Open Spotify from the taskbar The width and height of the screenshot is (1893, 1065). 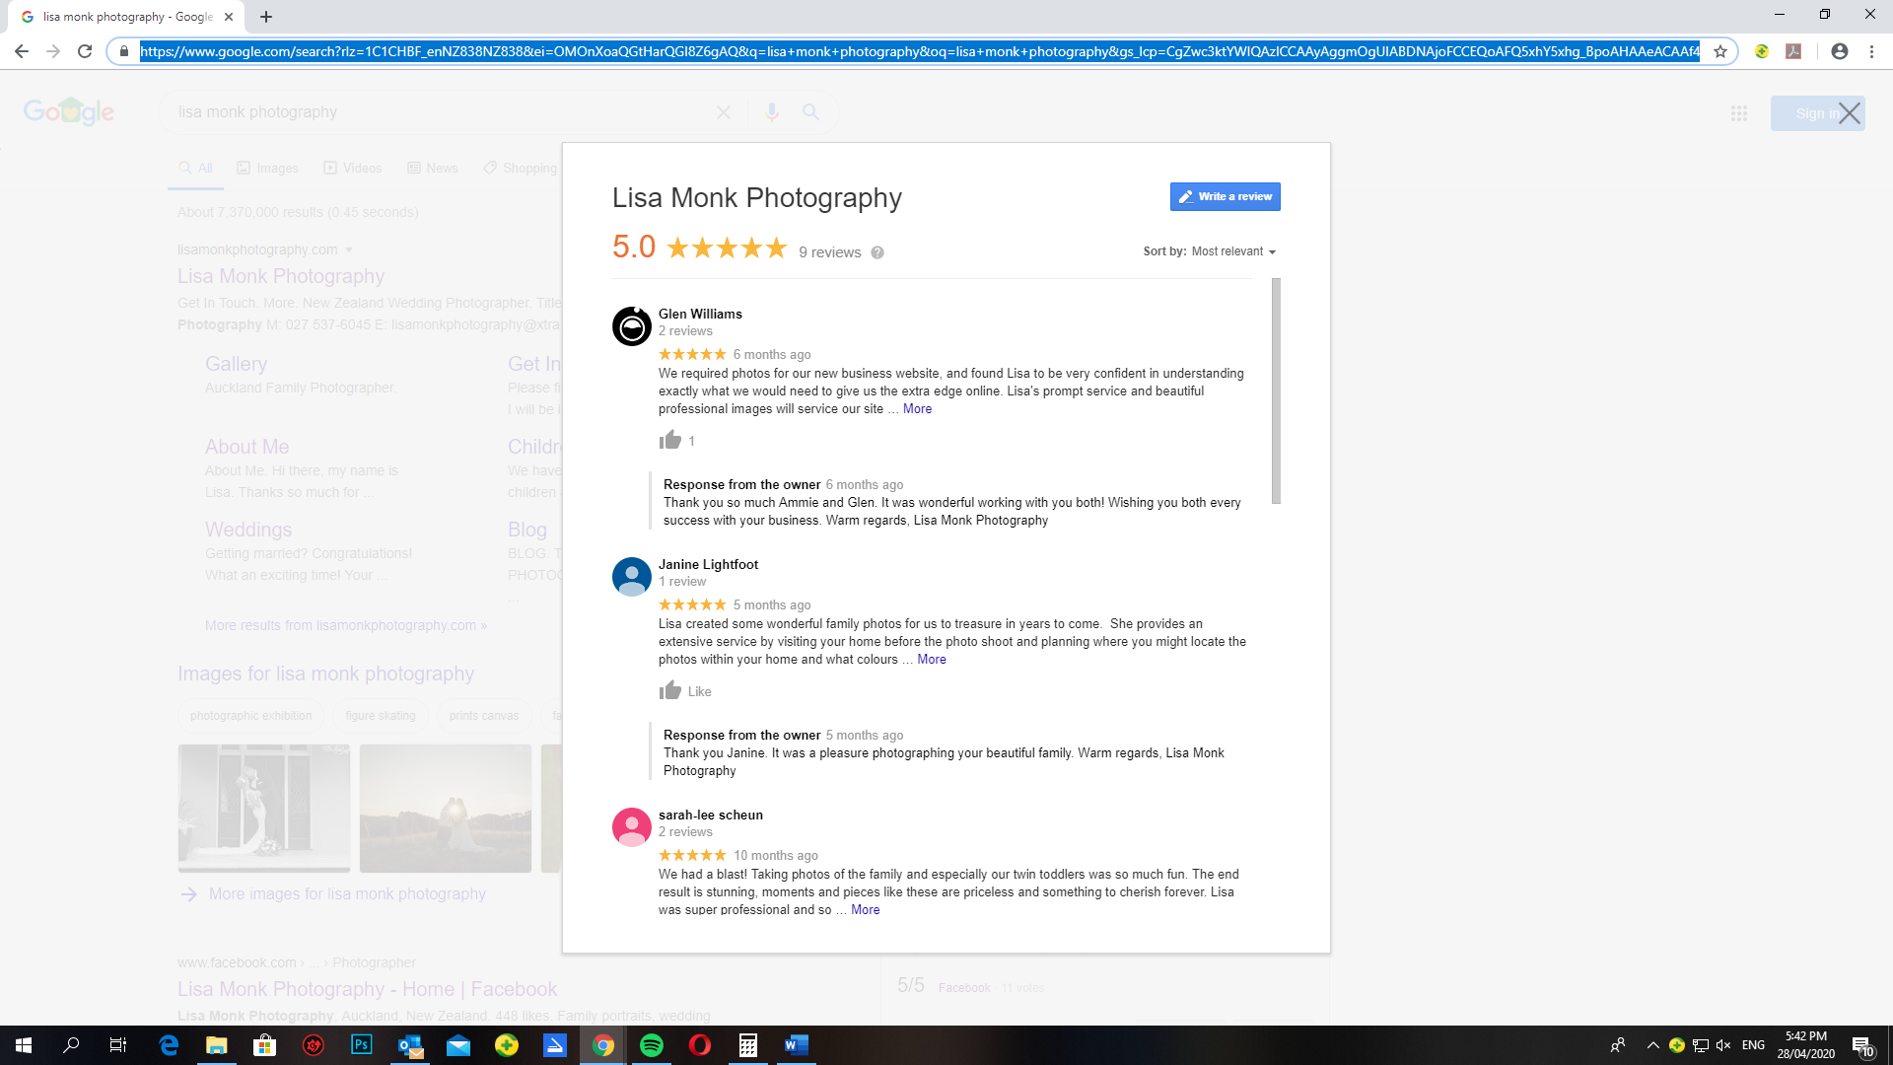click(652, 1045)
